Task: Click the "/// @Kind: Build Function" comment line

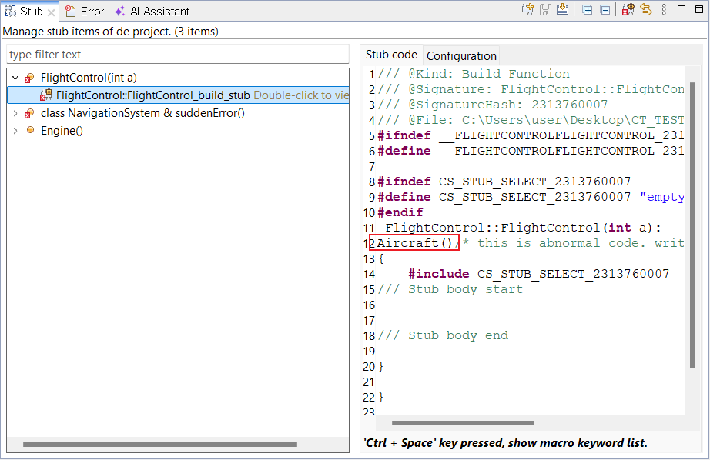Action: pos(474,74)
